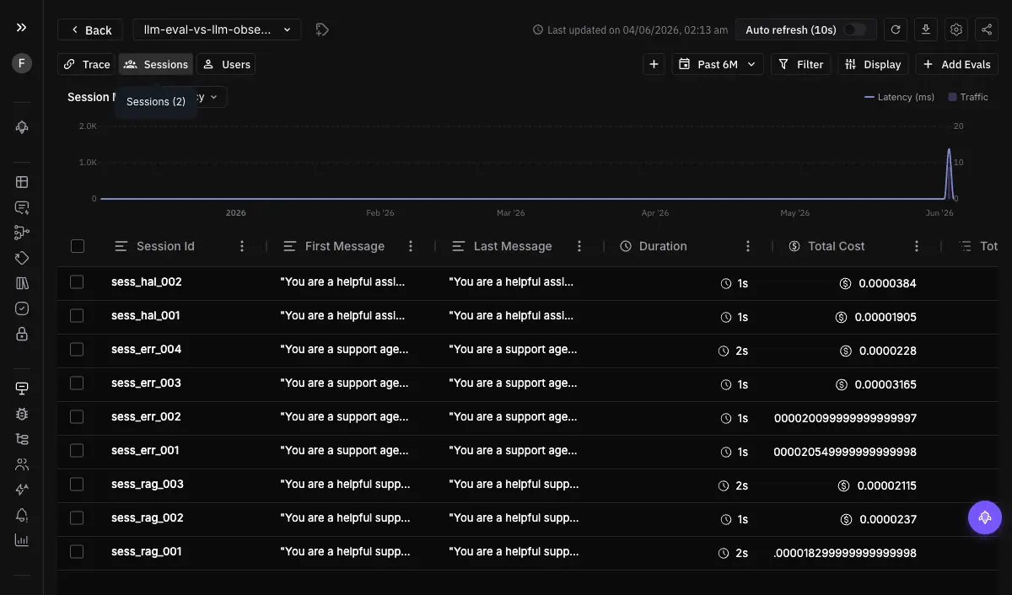Open the rocket icon in sidebar
Image resolution: width=1012 pixels, height=595 pixels.
22,127
